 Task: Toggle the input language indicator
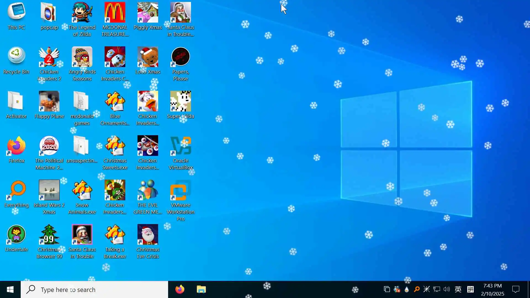[x=458, y=289]
